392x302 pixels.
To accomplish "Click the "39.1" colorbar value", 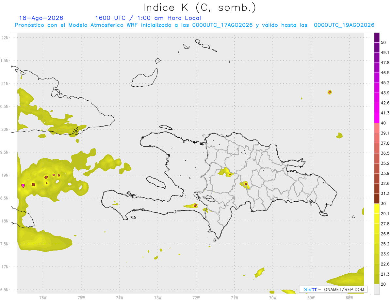I will (x=385, y=133).
